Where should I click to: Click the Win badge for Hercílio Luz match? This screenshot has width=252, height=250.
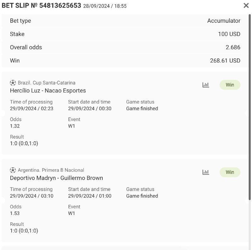(230, 85)
